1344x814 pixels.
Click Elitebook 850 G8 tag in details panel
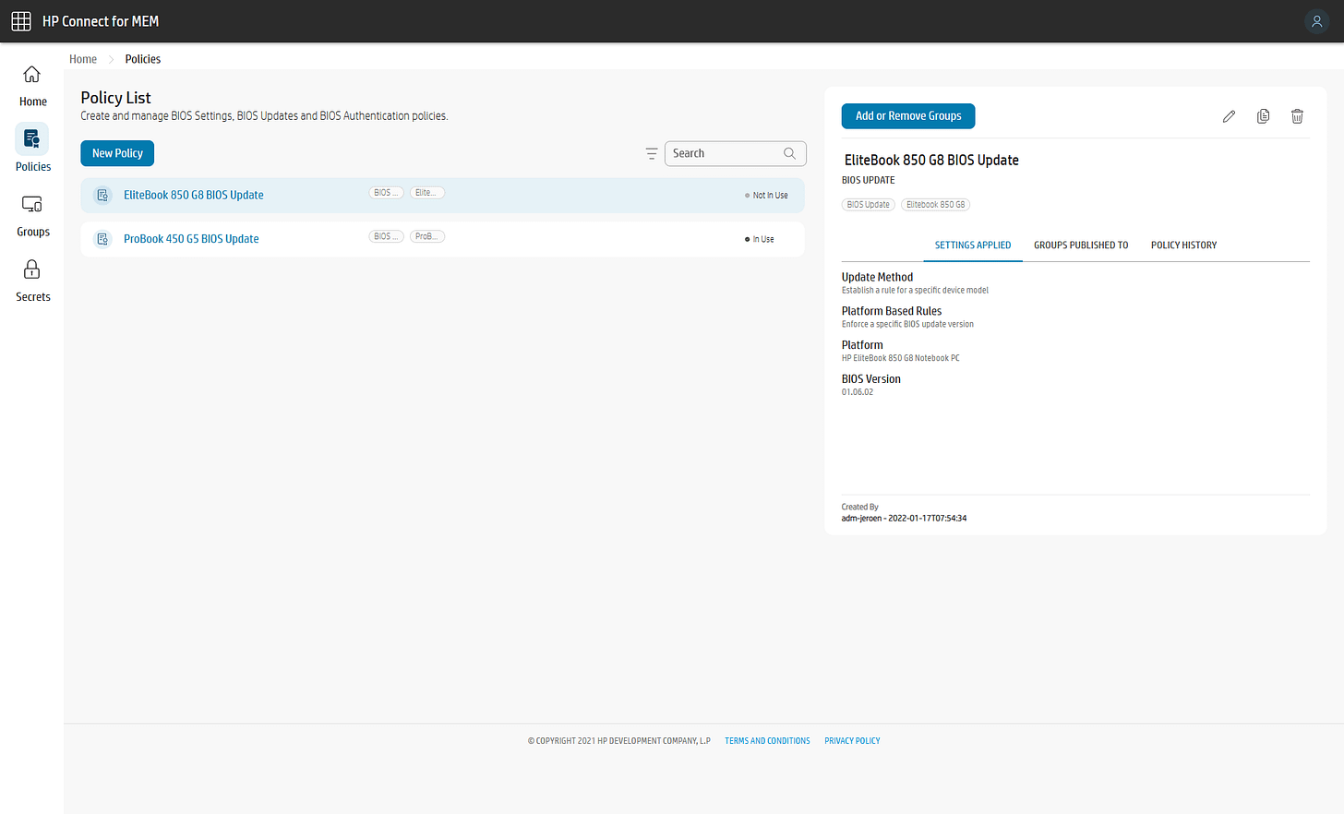click(x=935, y=205)
